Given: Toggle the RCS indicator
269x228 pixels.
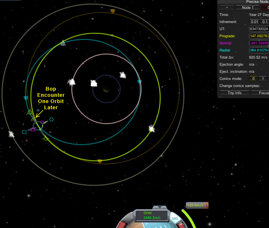Looking at the screenshot, I should [x=130, y=218].
